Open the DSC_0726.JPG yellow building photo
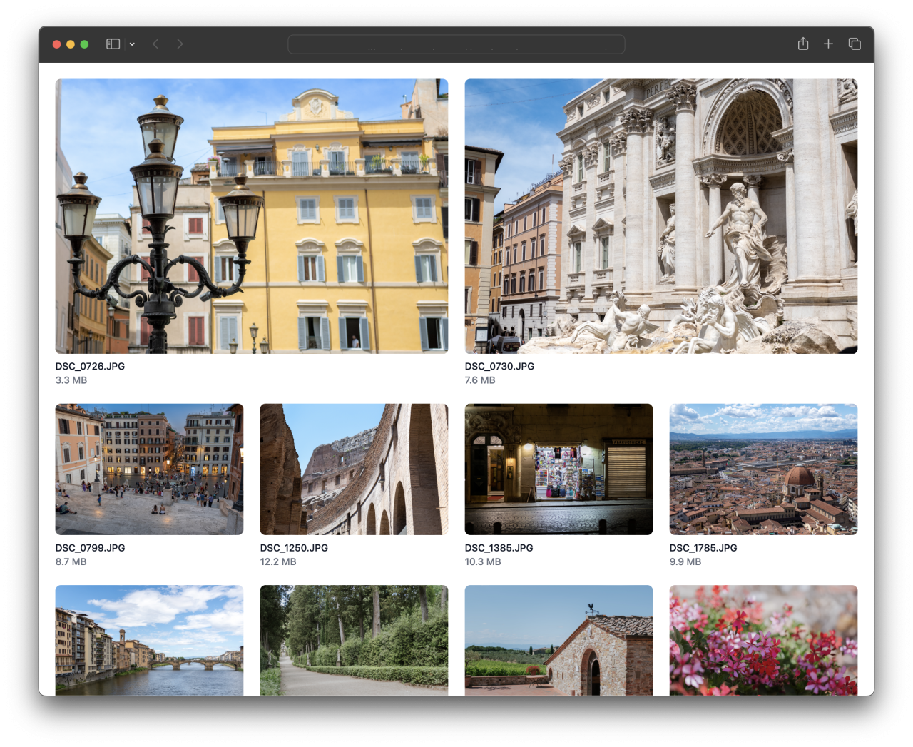Image resolution: width=913 pixels, height=747 pixels. pyautogui.click(x=252, y=216)
